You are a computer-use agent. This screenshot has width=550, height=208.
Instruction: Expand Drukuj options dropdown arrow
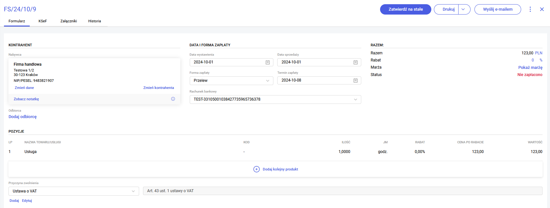[x=463, y=9]
